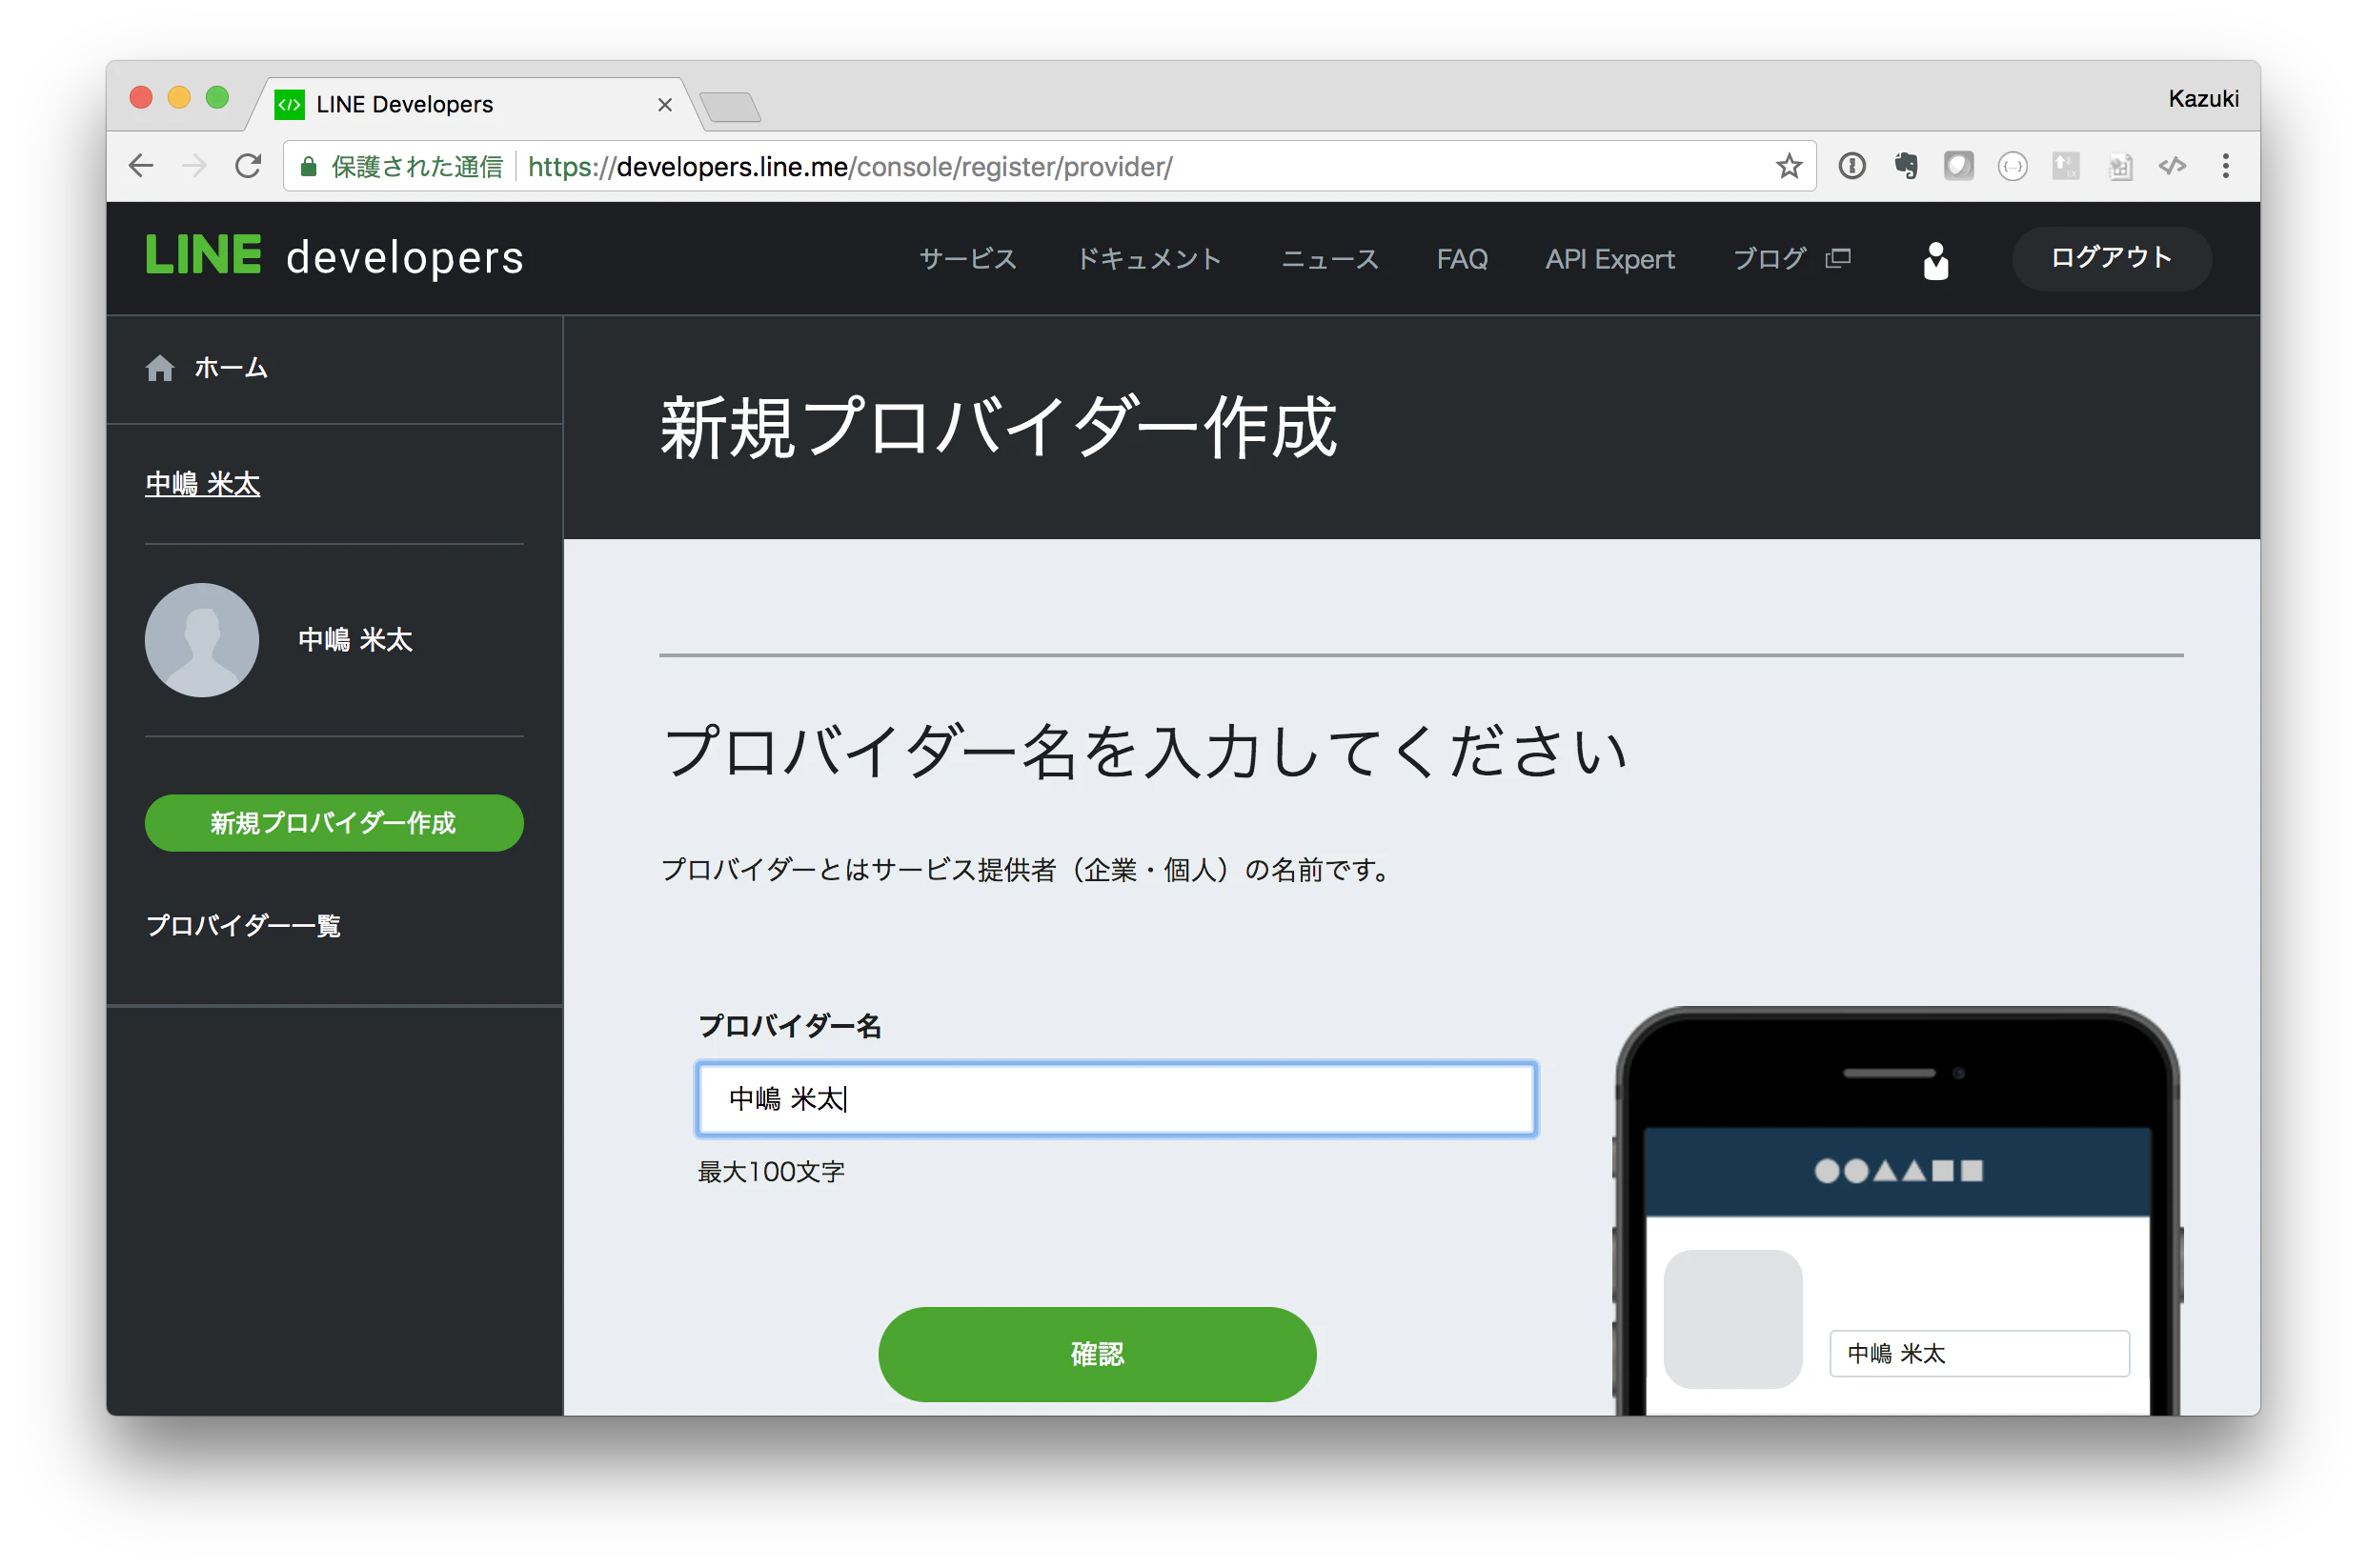The image size is (2367, 1568).
Task: Click the translate-style extension icon
Action: (2065, 166)
